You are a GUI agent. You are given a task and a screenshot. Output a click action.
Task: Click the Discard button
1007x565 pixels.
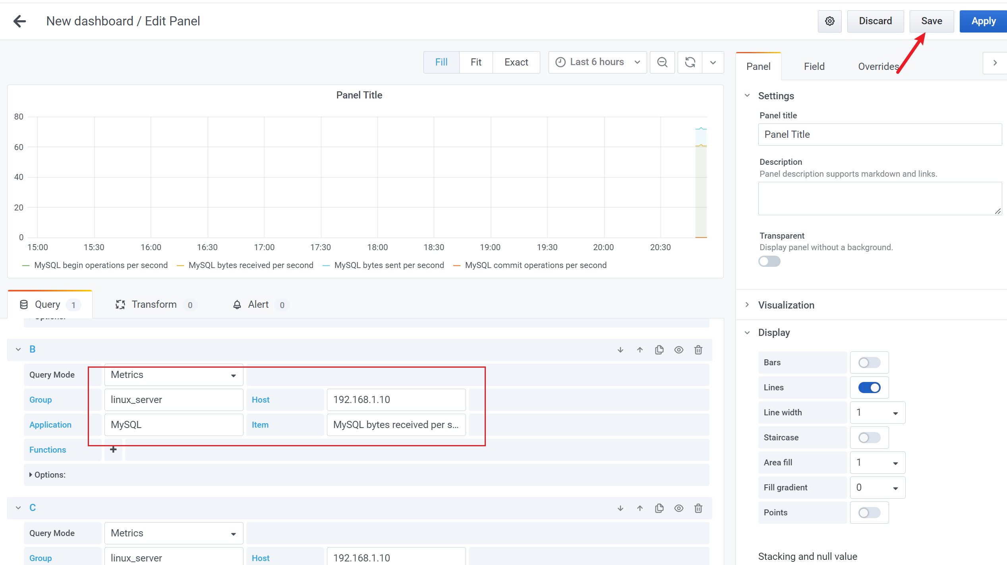pyautogui.click(x=876, y=21)
